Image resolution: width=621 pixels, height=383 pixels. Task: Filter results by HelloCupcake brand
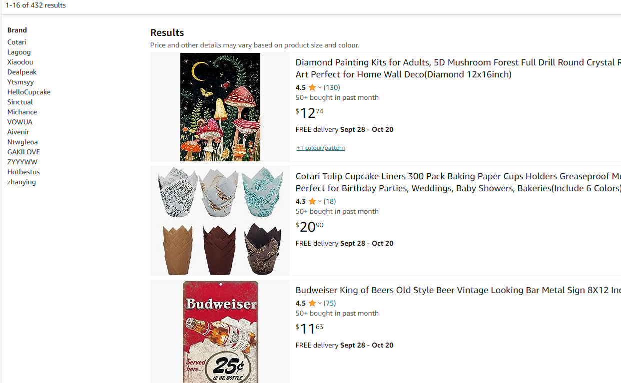pos(29,92)
